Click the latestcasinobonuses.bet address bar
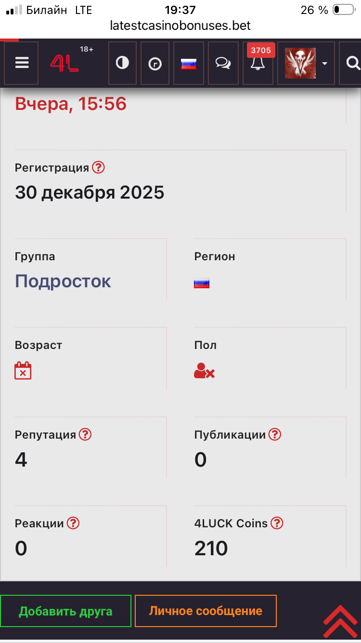Screen dimensions: 361x643 (x=180, y=25)
